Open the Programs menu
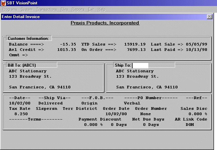This screenshot has width=217, height=150. click(x=10, y=10)
